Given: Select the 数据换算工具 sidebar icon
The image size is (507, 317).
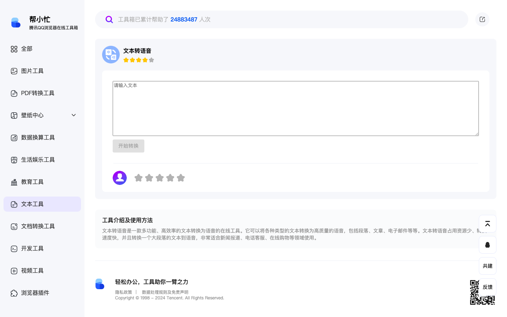Looking at the screenshot, I should (14, 137).
